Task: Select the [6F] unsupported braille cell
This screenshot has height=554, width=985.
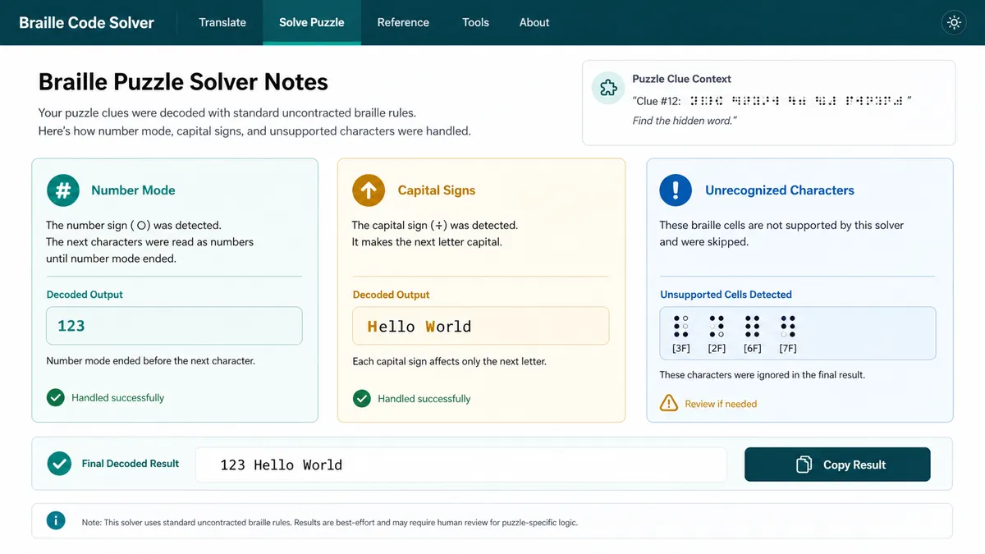Action: pyautogui.click(x=752, y=333)
